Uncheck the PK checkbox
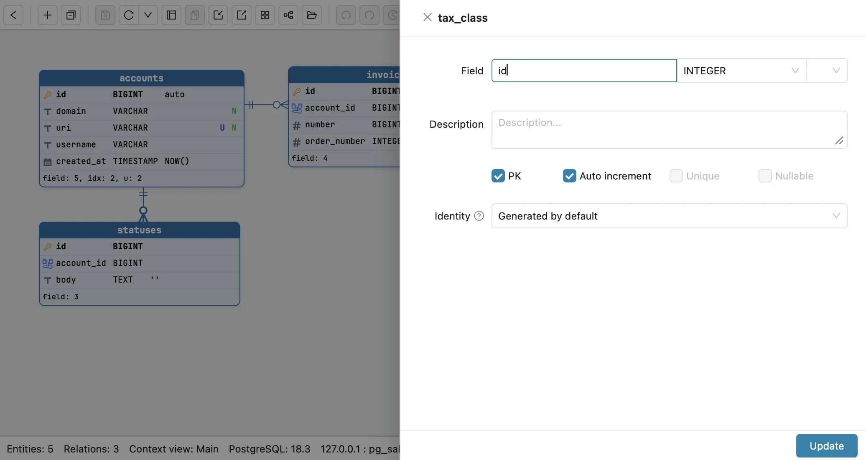Screen dimensions: 866x460 pyautogui.click(x=498, y=176)
